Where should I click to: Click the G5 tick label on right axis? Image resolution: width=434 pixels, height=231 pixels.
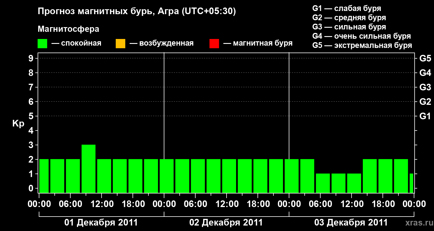coord(425,58)
